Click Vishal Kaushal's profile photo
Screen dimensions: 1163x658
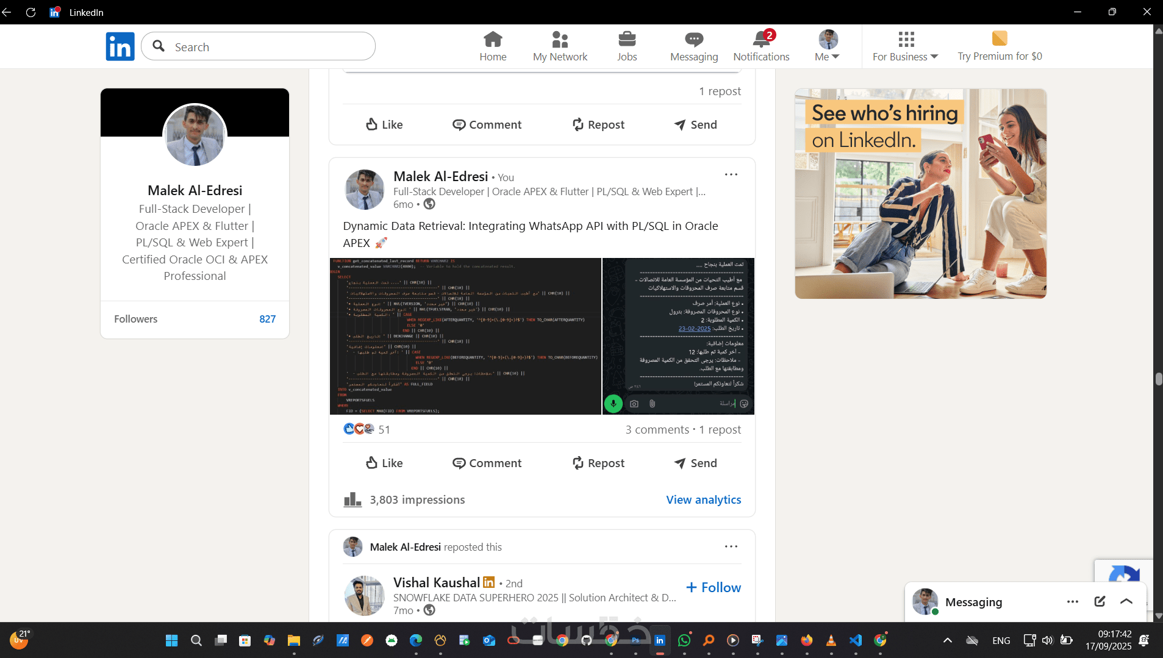pyautogui.click(x=365, y=596)
